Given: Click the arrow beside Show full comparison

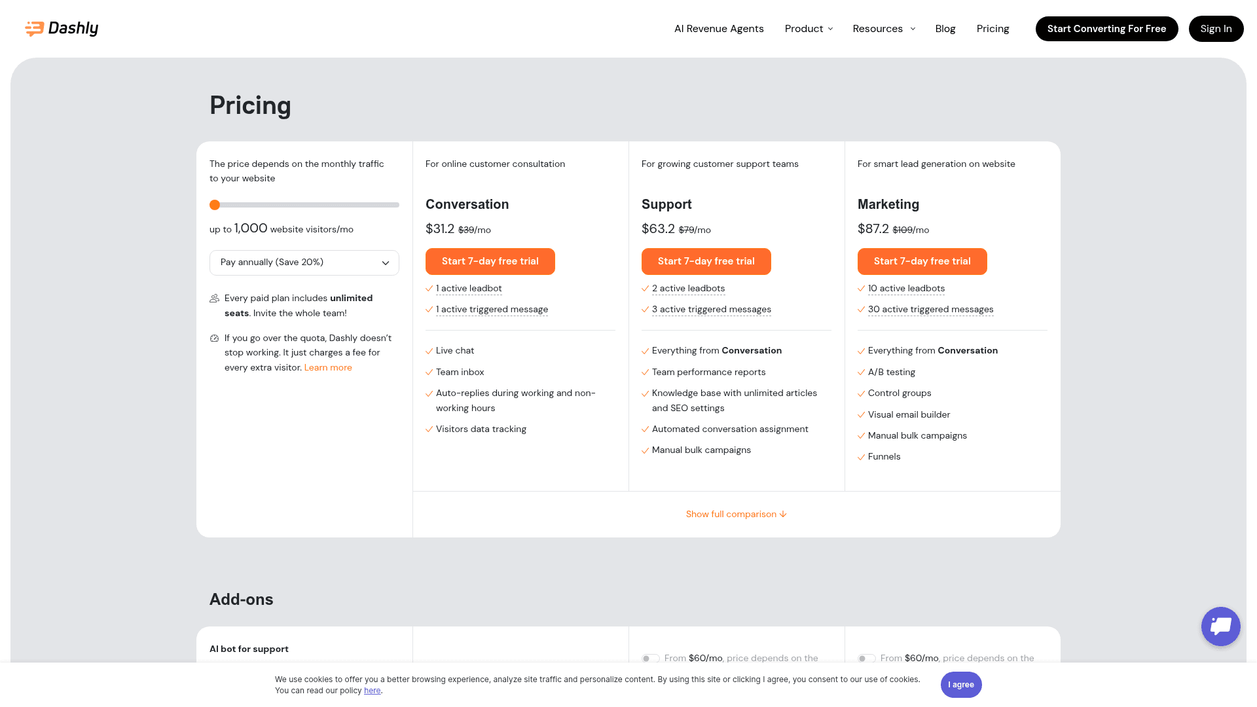Looking at the screenshot, I should point(783,515).
